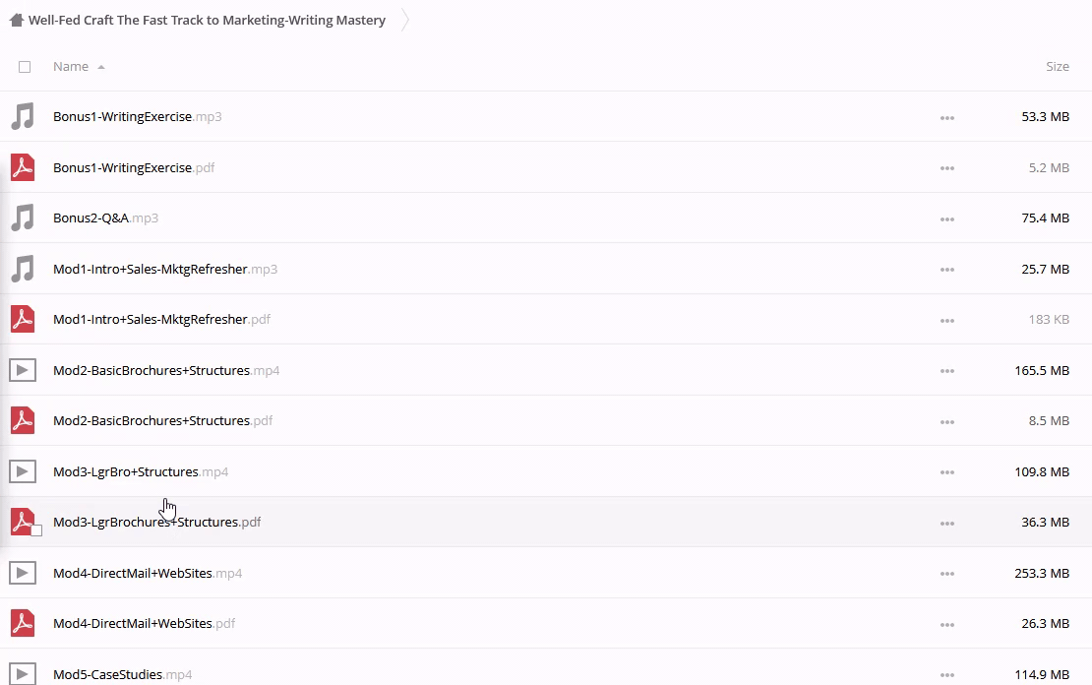This screenshot has width=1092, height=685.
Task: Click the audio icon for Bonus1-WritingExercise.mp3
Action: click(23, 117)
